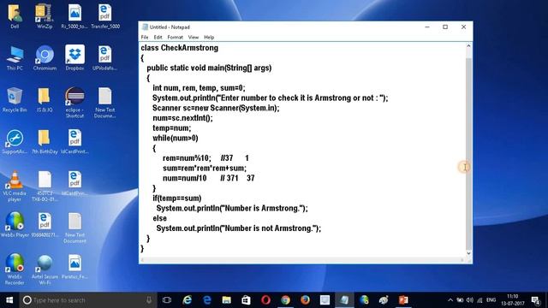
Task: Select the Transfer_5000 PDF desktop icon
Action: pyautogui.click(x=105, y=16)
